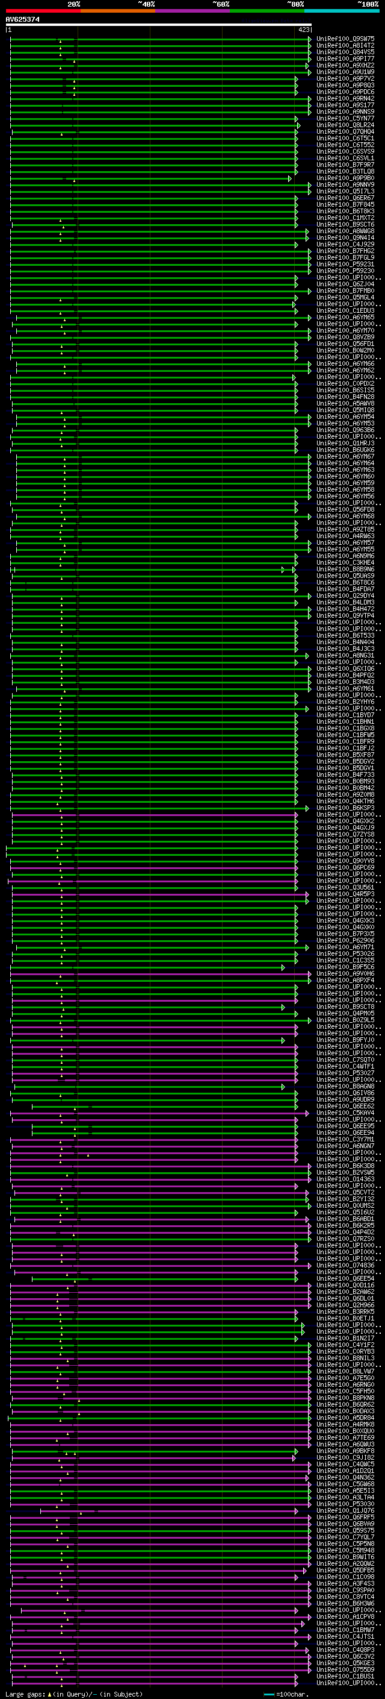The height and width of the screenshot is (1699, 385).
Task: Open the UniRef100_A8I4T2 hit label
Action: (x=345, y=46)
